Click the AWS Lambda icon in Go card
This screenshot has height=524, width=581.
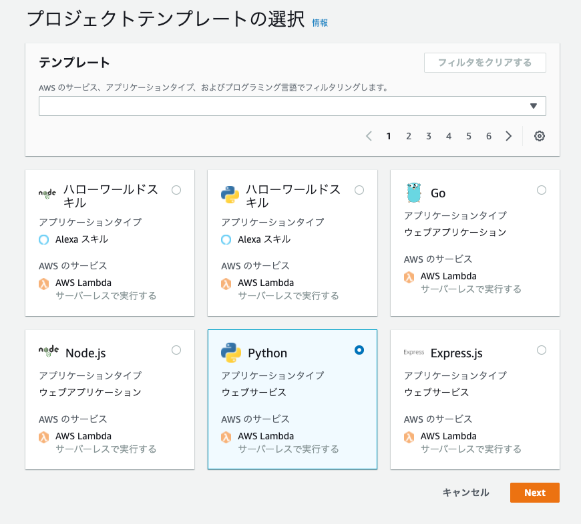[x=409, y=277]
